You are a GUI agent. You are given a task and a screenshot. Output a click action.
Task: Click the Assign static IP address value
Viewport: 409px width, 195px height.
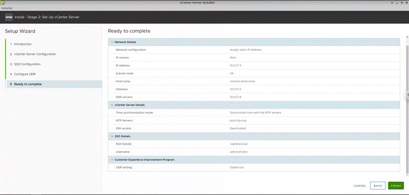click(x=245, y=50)
